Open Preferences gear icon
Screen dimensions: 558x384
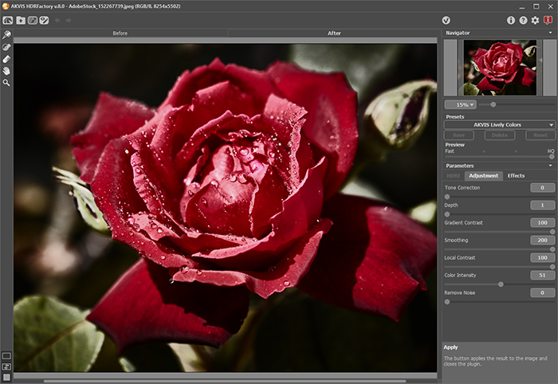click(535, 20)
